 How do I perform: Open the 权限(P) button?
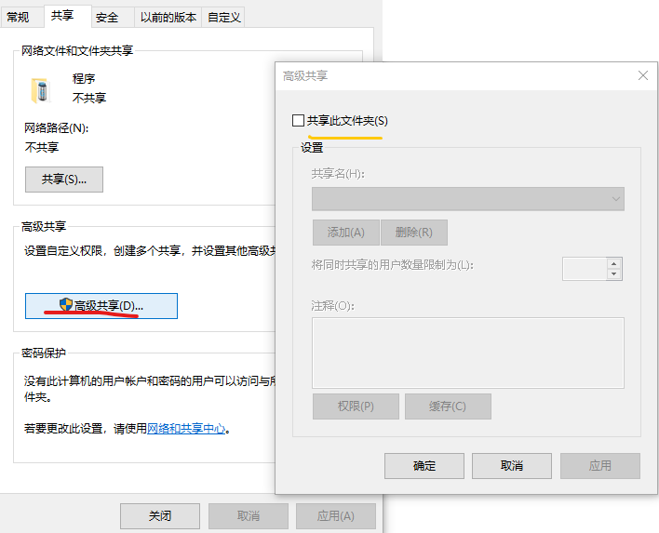[x=356, y=406]
